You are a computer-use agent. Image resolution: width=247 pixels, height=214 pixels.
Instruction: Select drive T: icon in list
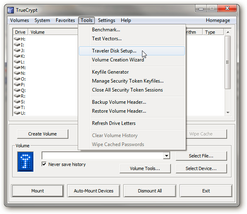[17, 107]
